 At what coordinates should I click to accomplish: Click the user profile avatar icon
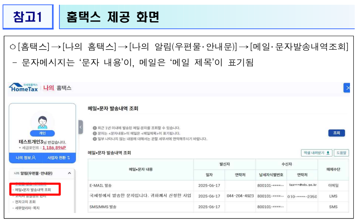pyautogui.click(x=42, y=123)
